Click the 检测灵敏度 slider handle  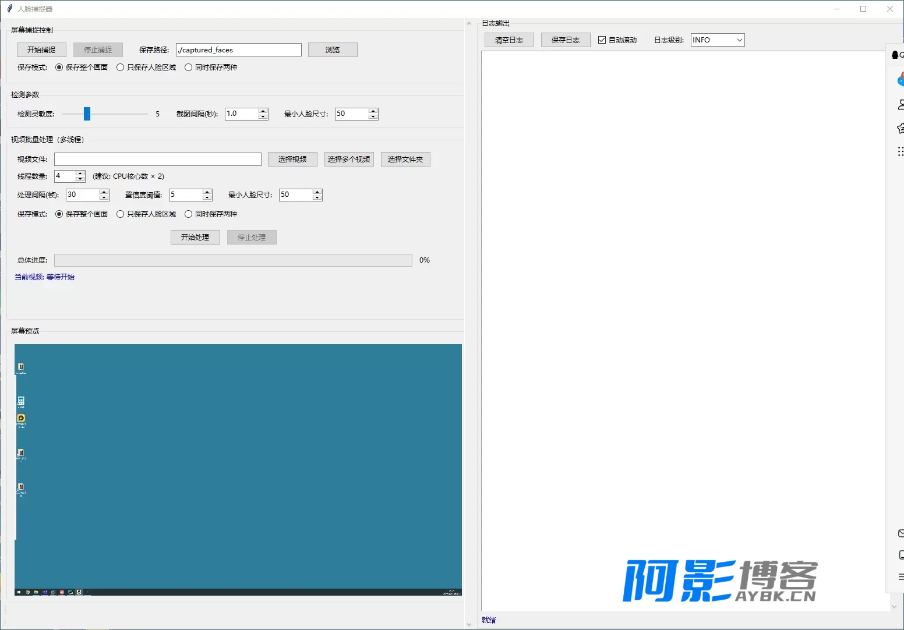click(x=87, y=114)
